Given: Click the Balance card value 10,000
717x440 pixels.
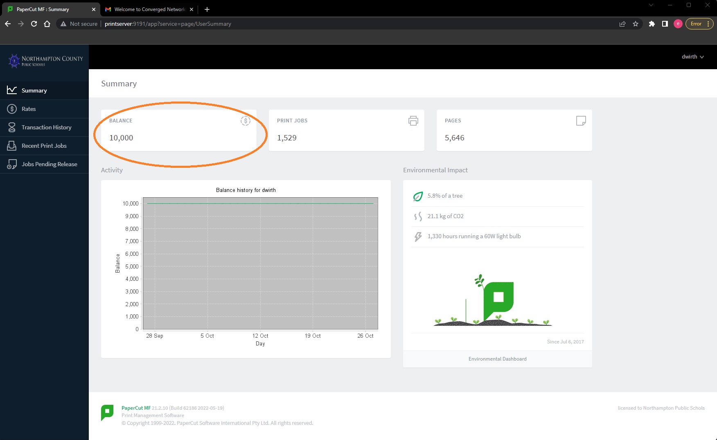Looking at the screenshot, I should click(121, 138).
